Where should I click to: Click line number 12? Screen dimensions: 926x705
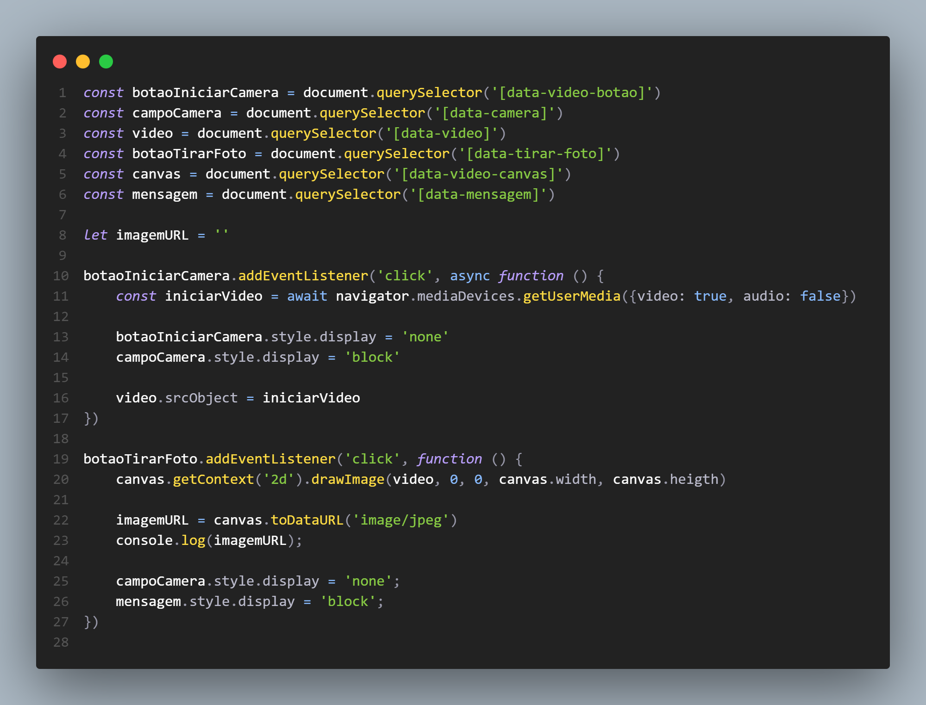tap(61, 316)
